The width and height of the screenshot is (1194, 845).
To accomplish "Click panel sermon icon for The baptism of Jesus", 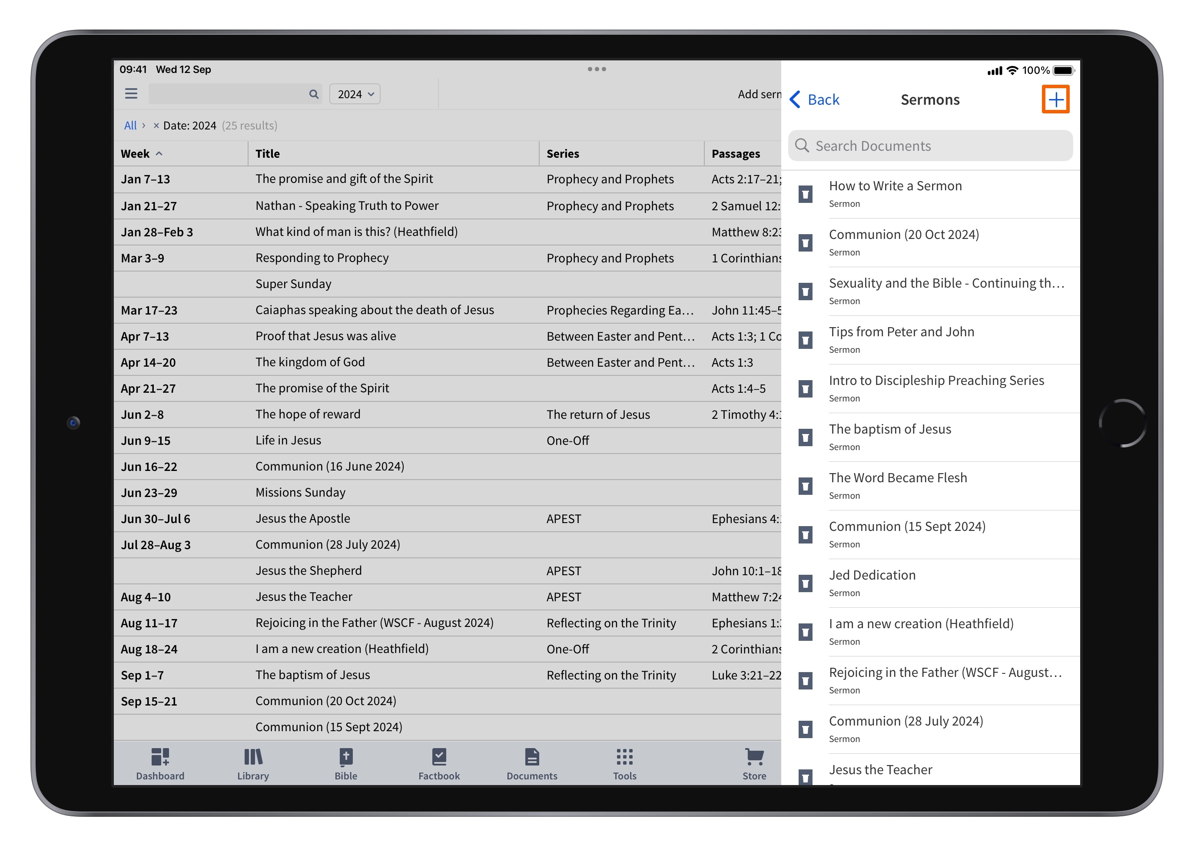I will click(806, 437).
